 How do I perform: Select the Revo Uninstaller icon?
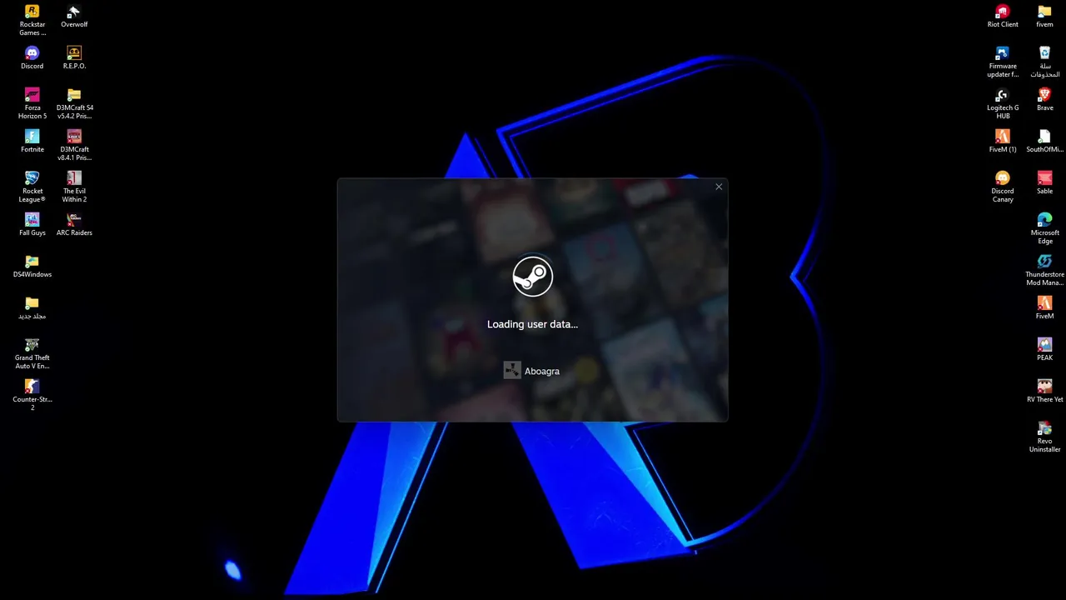click(1044, 428)
